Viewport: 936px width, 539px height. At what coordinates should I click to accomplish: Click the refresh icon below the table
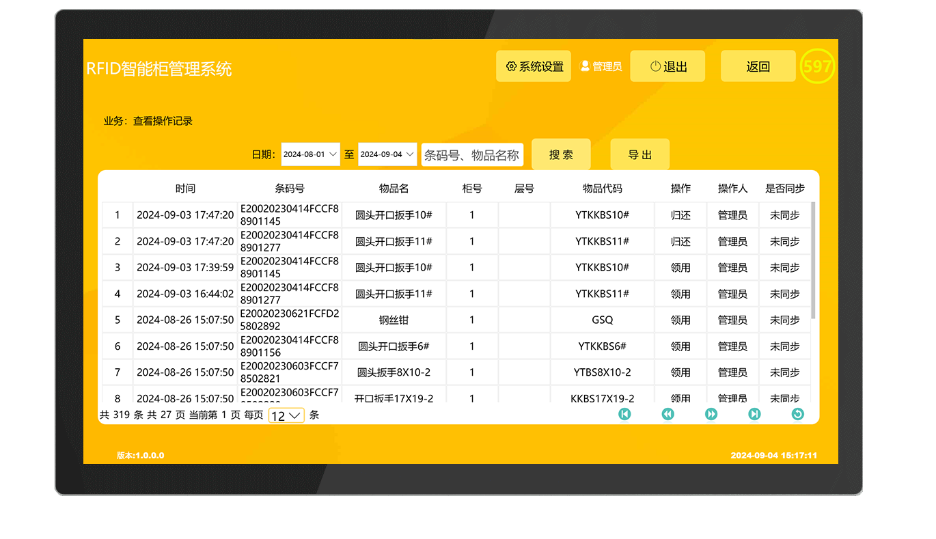(797, 414)
